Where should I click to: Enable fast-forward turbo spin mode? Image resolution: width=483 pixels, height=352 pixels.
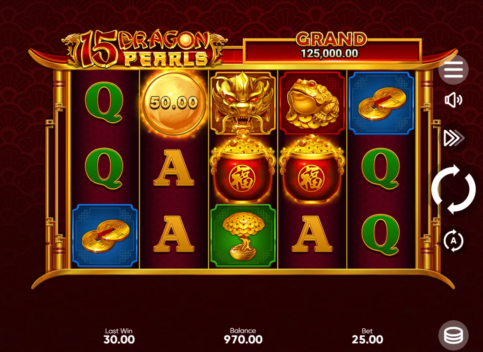point(453,138)
